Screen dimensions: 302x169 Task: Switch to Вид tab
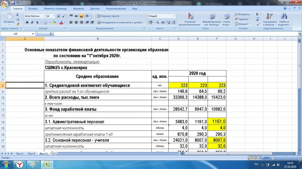coord(134,9)
